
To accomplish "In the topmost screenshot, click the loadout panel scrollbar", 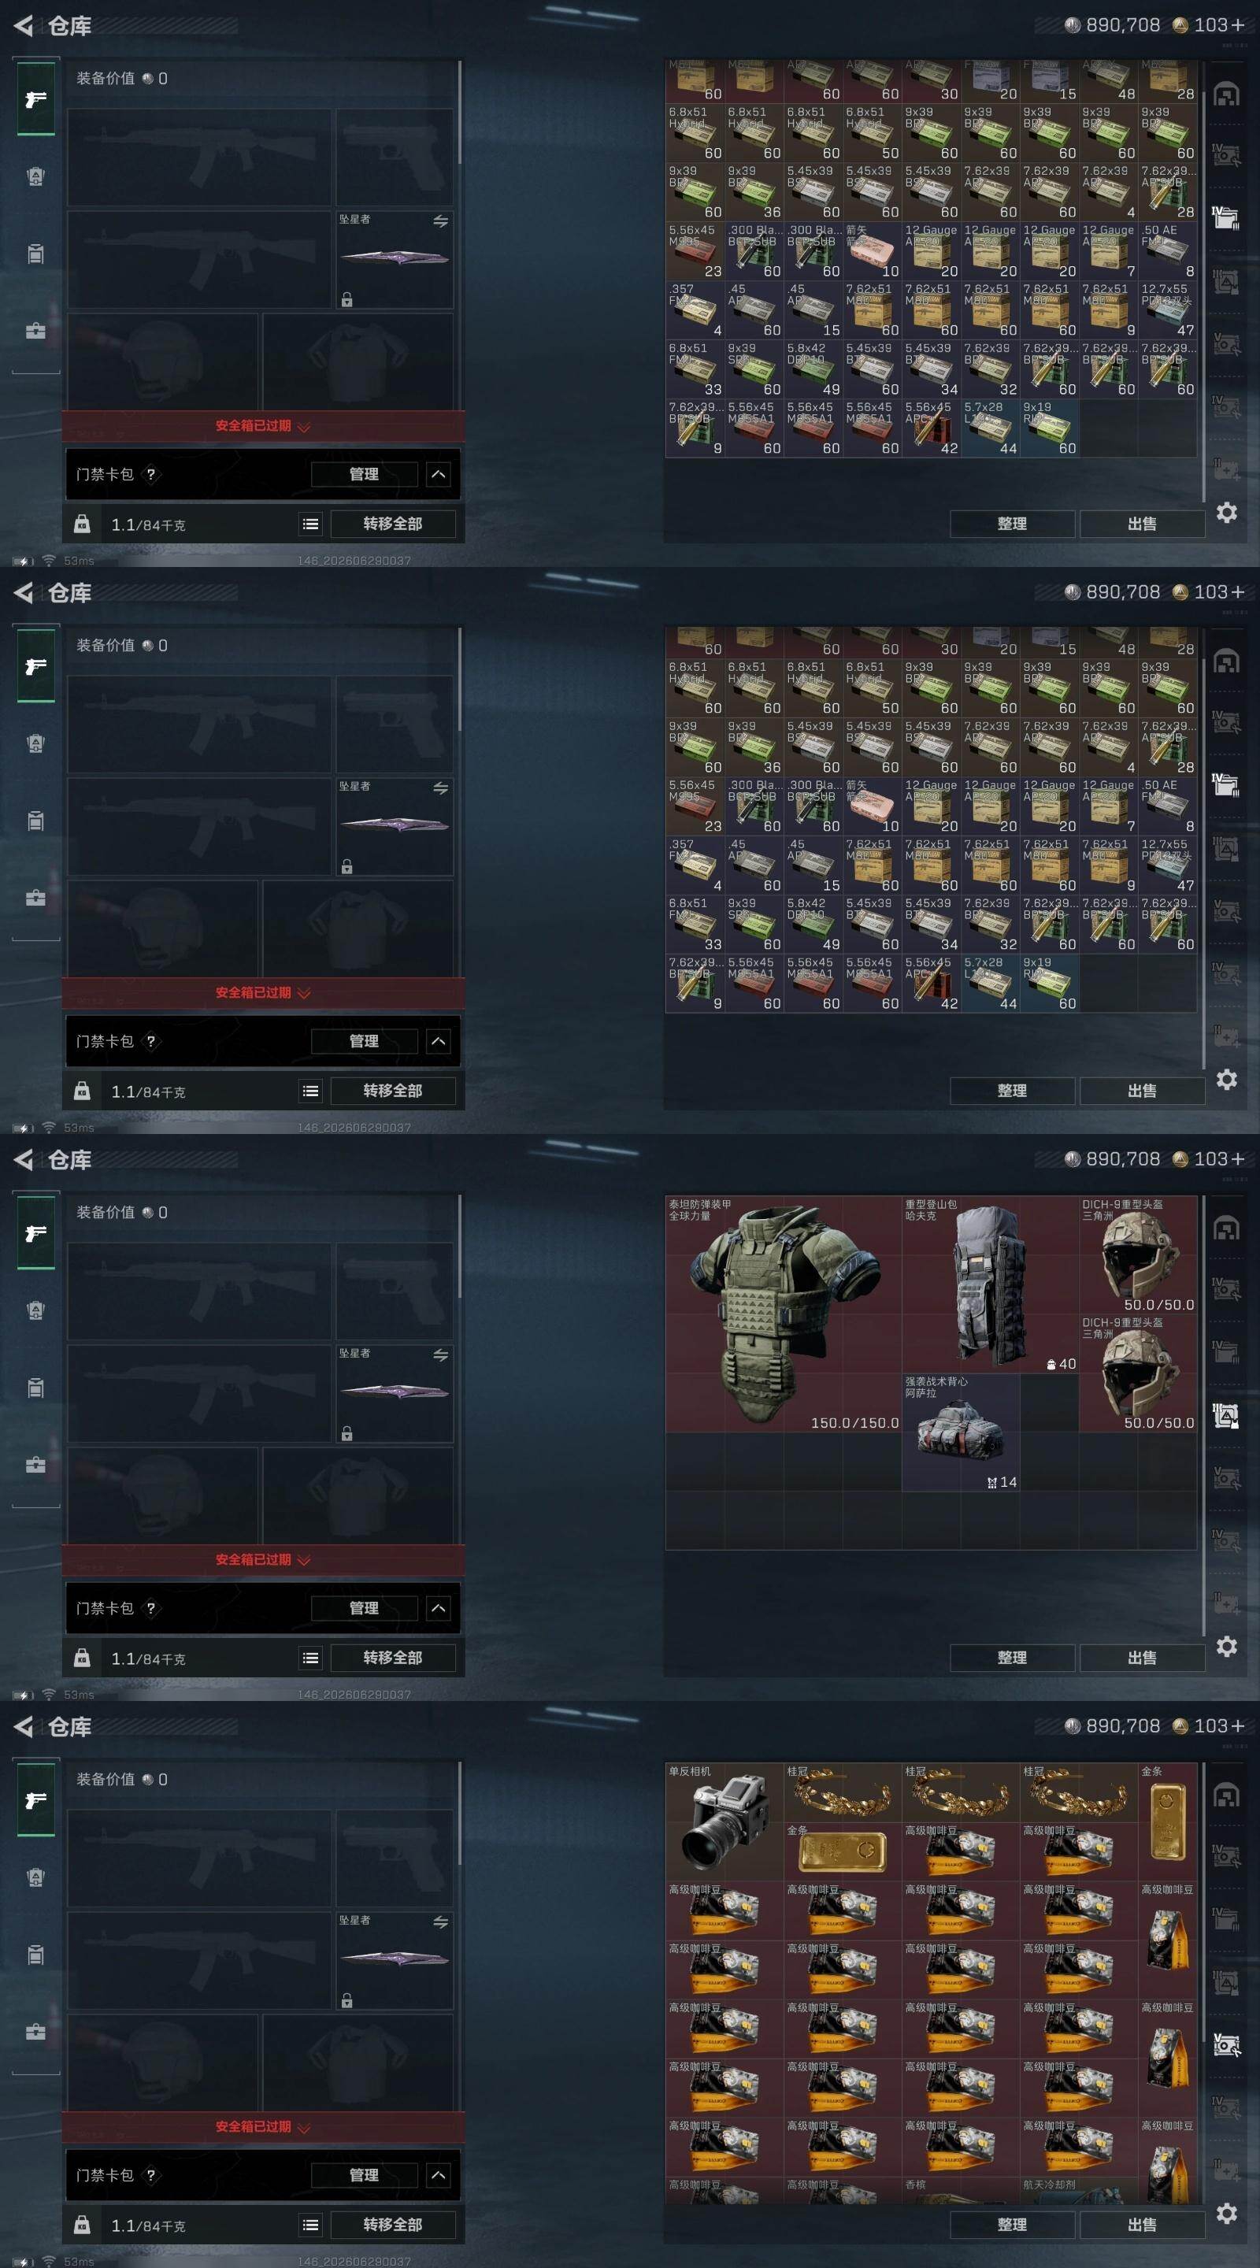I will coord(460,111).
